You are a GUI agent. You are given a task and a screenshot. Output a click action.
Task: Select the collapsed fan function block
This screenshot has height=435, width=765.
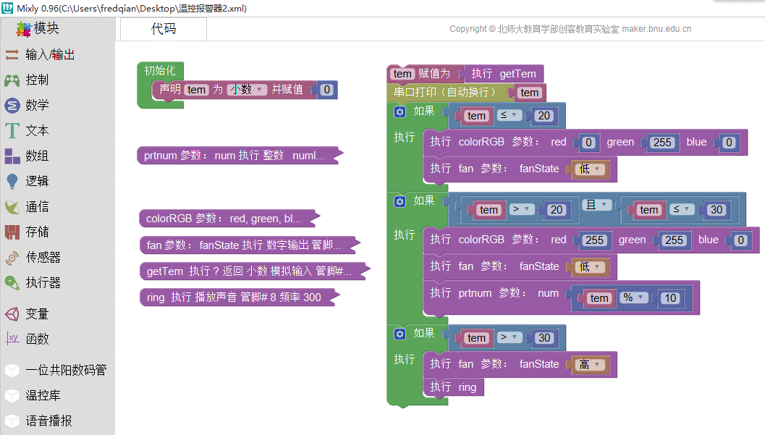point(249,245)
